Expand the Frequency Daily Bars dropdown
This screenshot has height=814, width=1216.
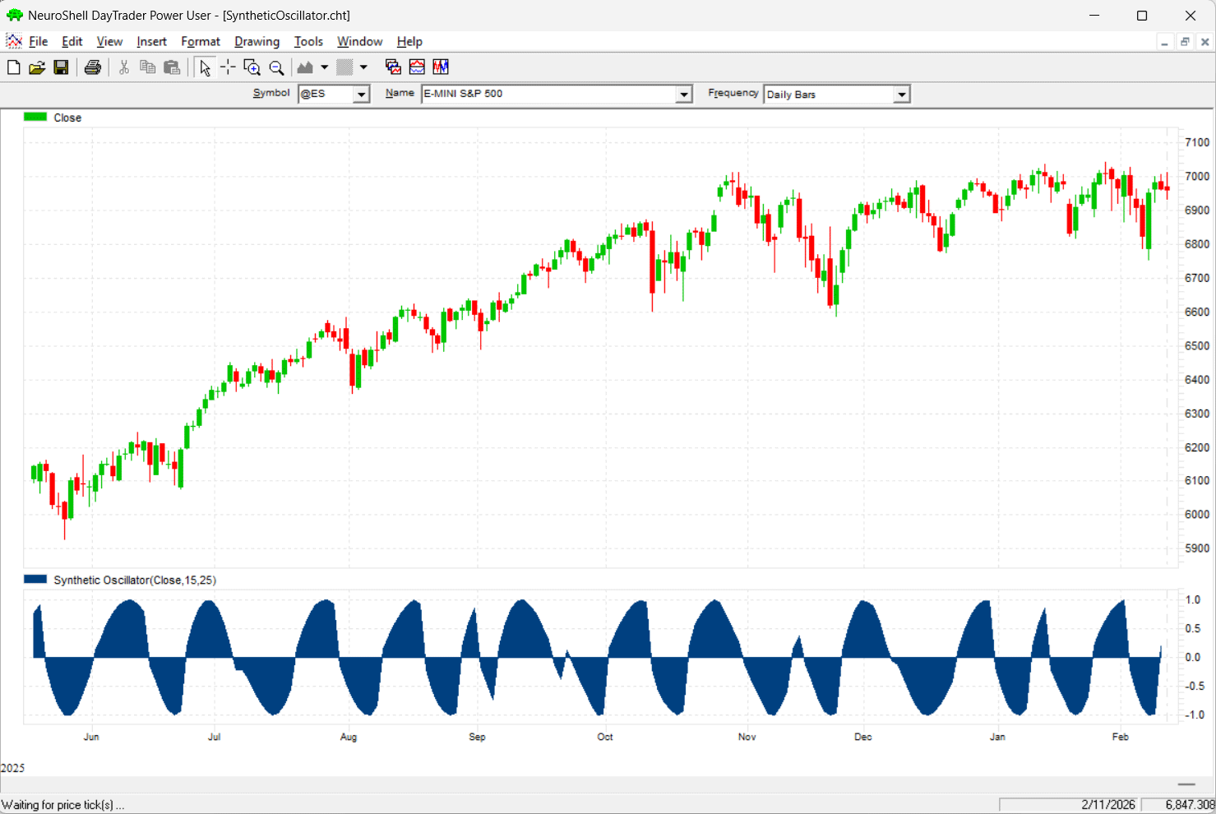coord(902,95)
